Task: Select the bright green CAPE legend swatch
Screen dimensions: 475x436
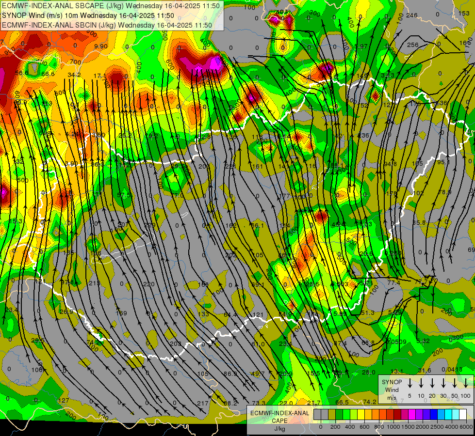Action: [x=346, y=414]
